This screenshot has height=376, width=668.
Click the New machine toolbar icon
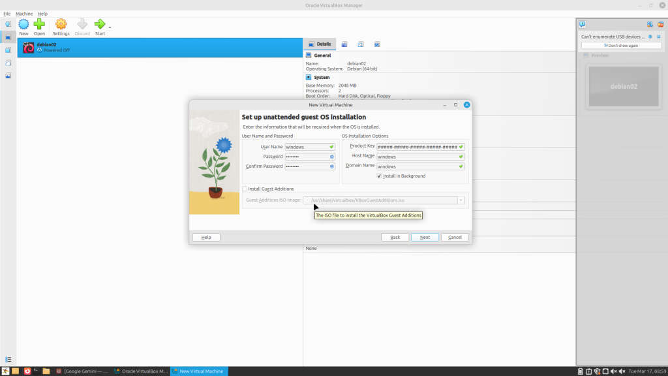[23, 25]
